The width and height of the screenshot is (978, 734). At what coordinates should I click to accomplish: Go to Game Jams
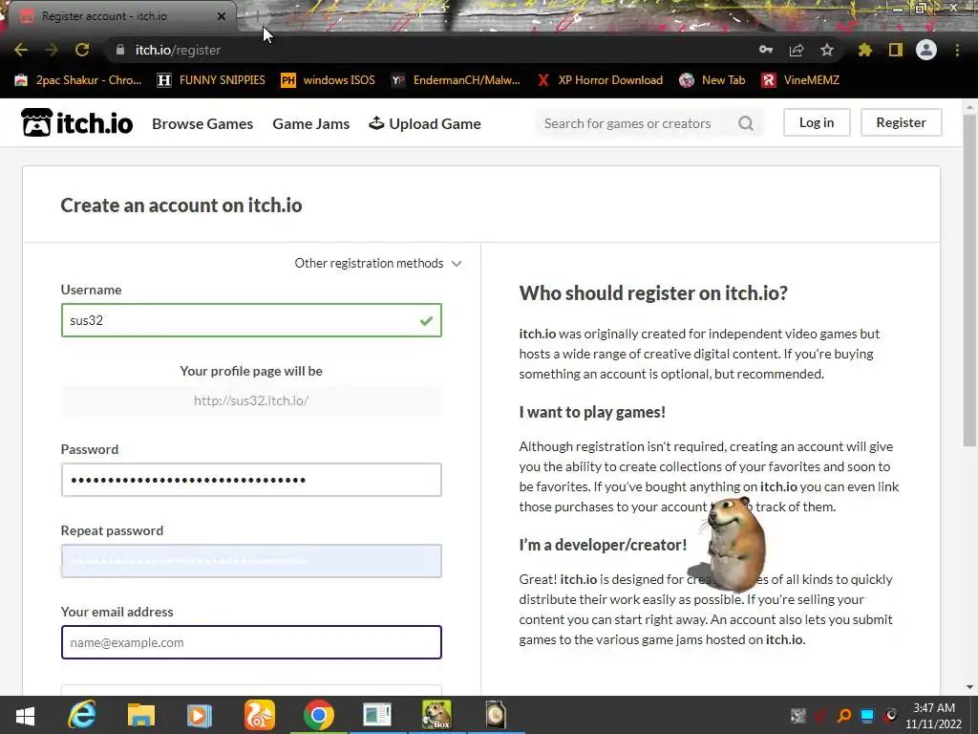click(311, 123)
